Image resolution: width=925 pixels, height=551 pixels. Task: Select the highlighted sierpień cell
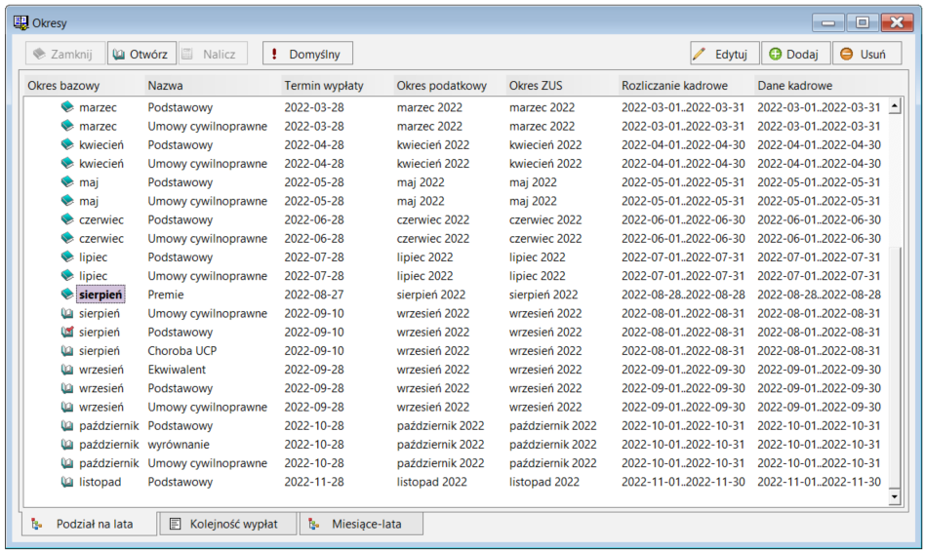(x=101, y=295)
